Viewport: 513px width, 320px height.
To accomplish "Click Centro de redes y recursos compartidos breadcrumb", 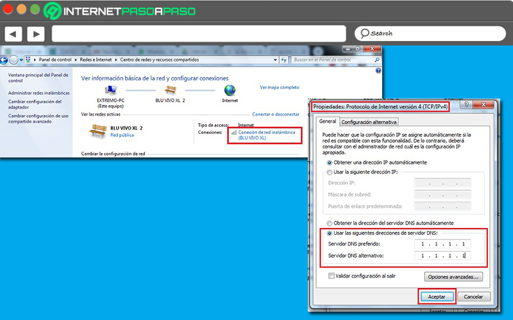I will tap(160, 60).
